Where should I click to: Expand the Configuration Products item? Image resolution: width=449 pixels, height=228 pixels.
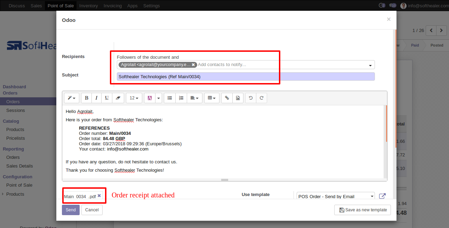pyautogui.click(x=15, y=194)
